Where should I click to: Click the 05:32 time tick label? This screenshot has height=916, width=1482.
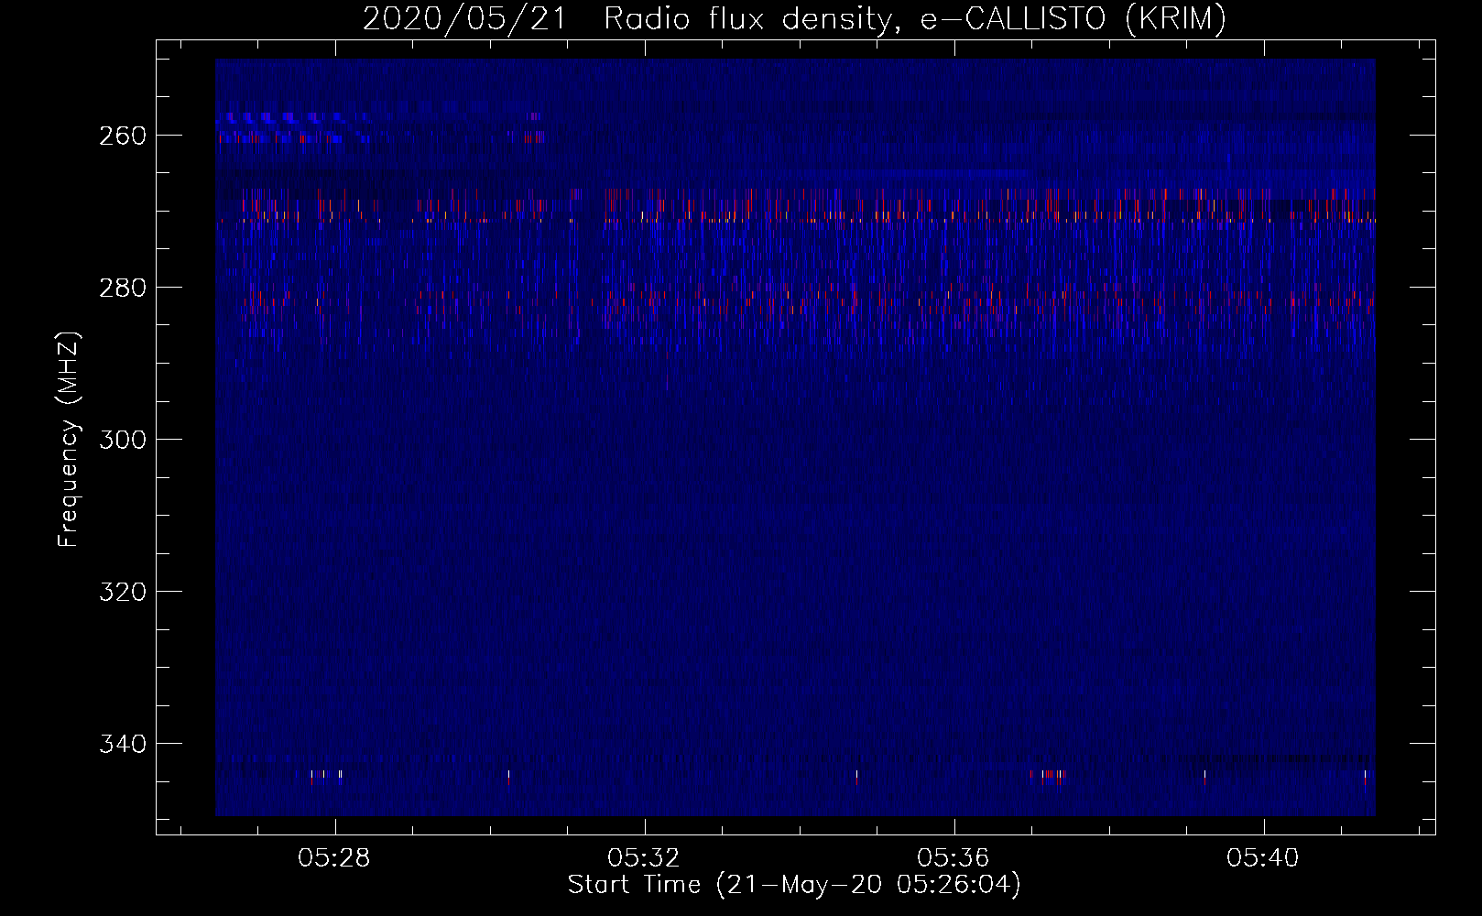644,858
